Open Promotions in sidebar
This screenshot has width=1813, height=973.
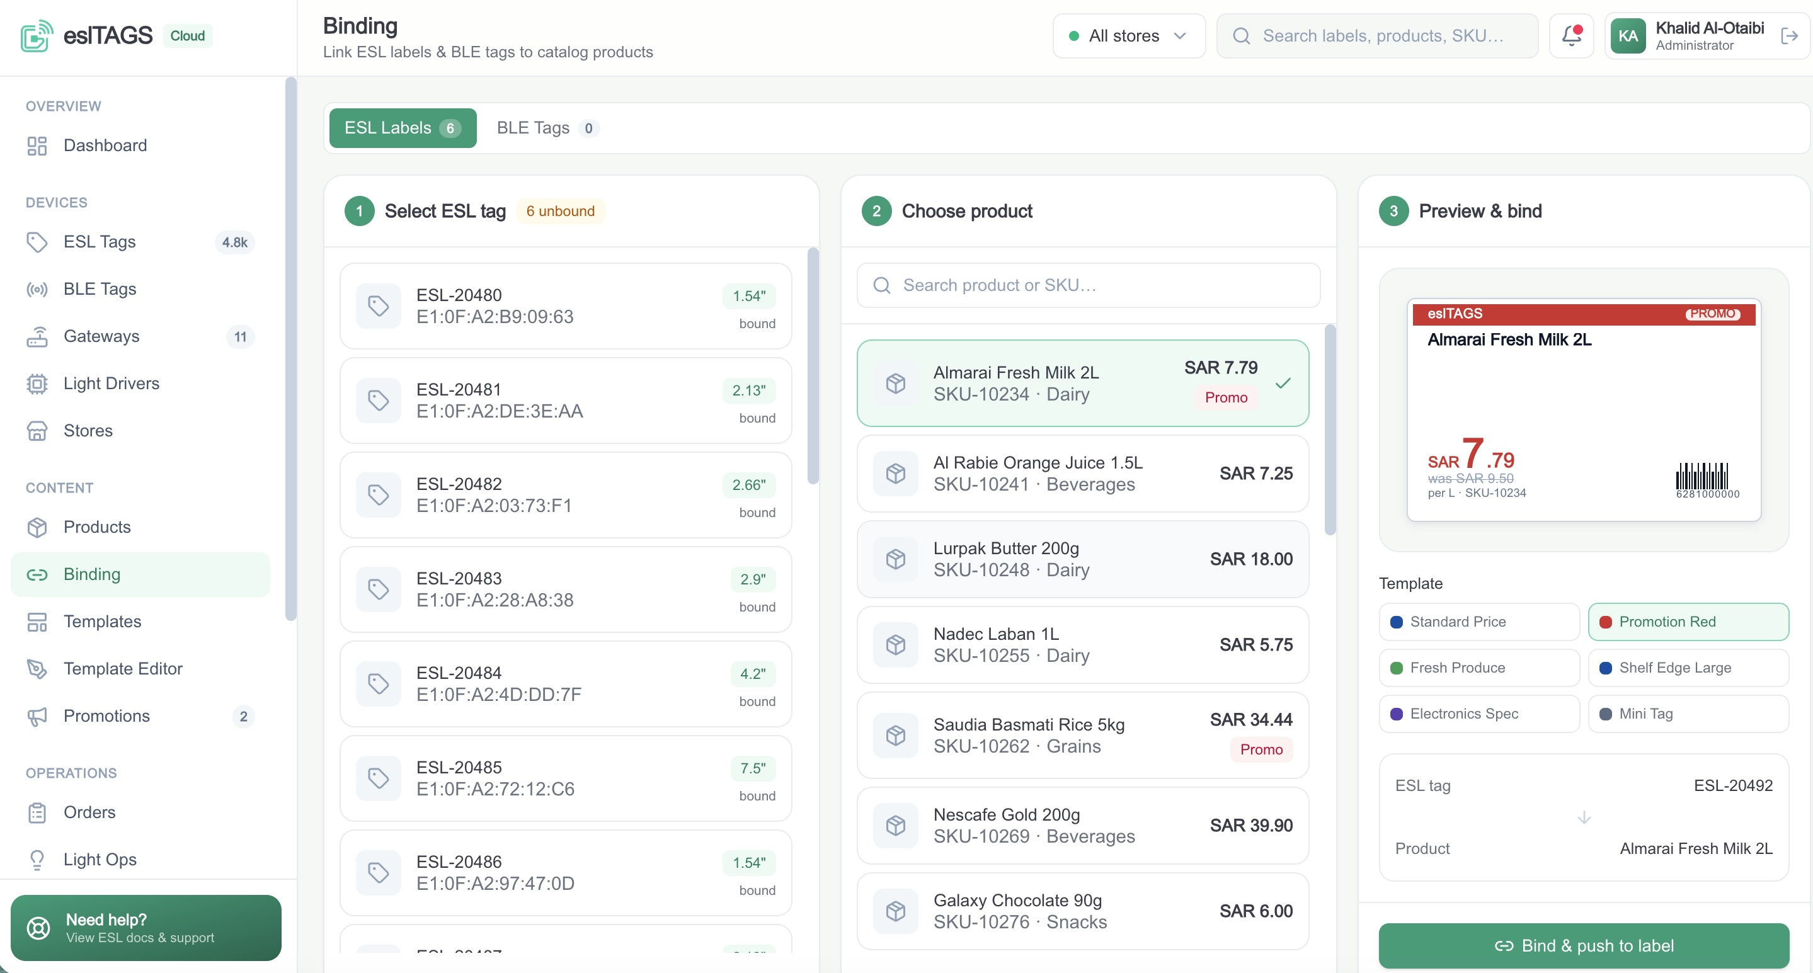pos(140,715)
